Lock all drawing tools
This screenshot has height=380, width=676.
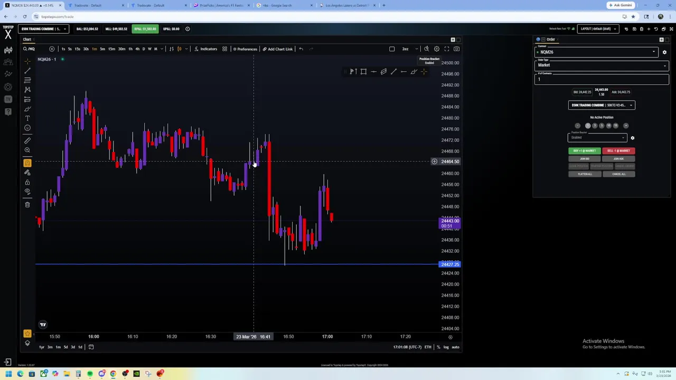tap(27, 182)
